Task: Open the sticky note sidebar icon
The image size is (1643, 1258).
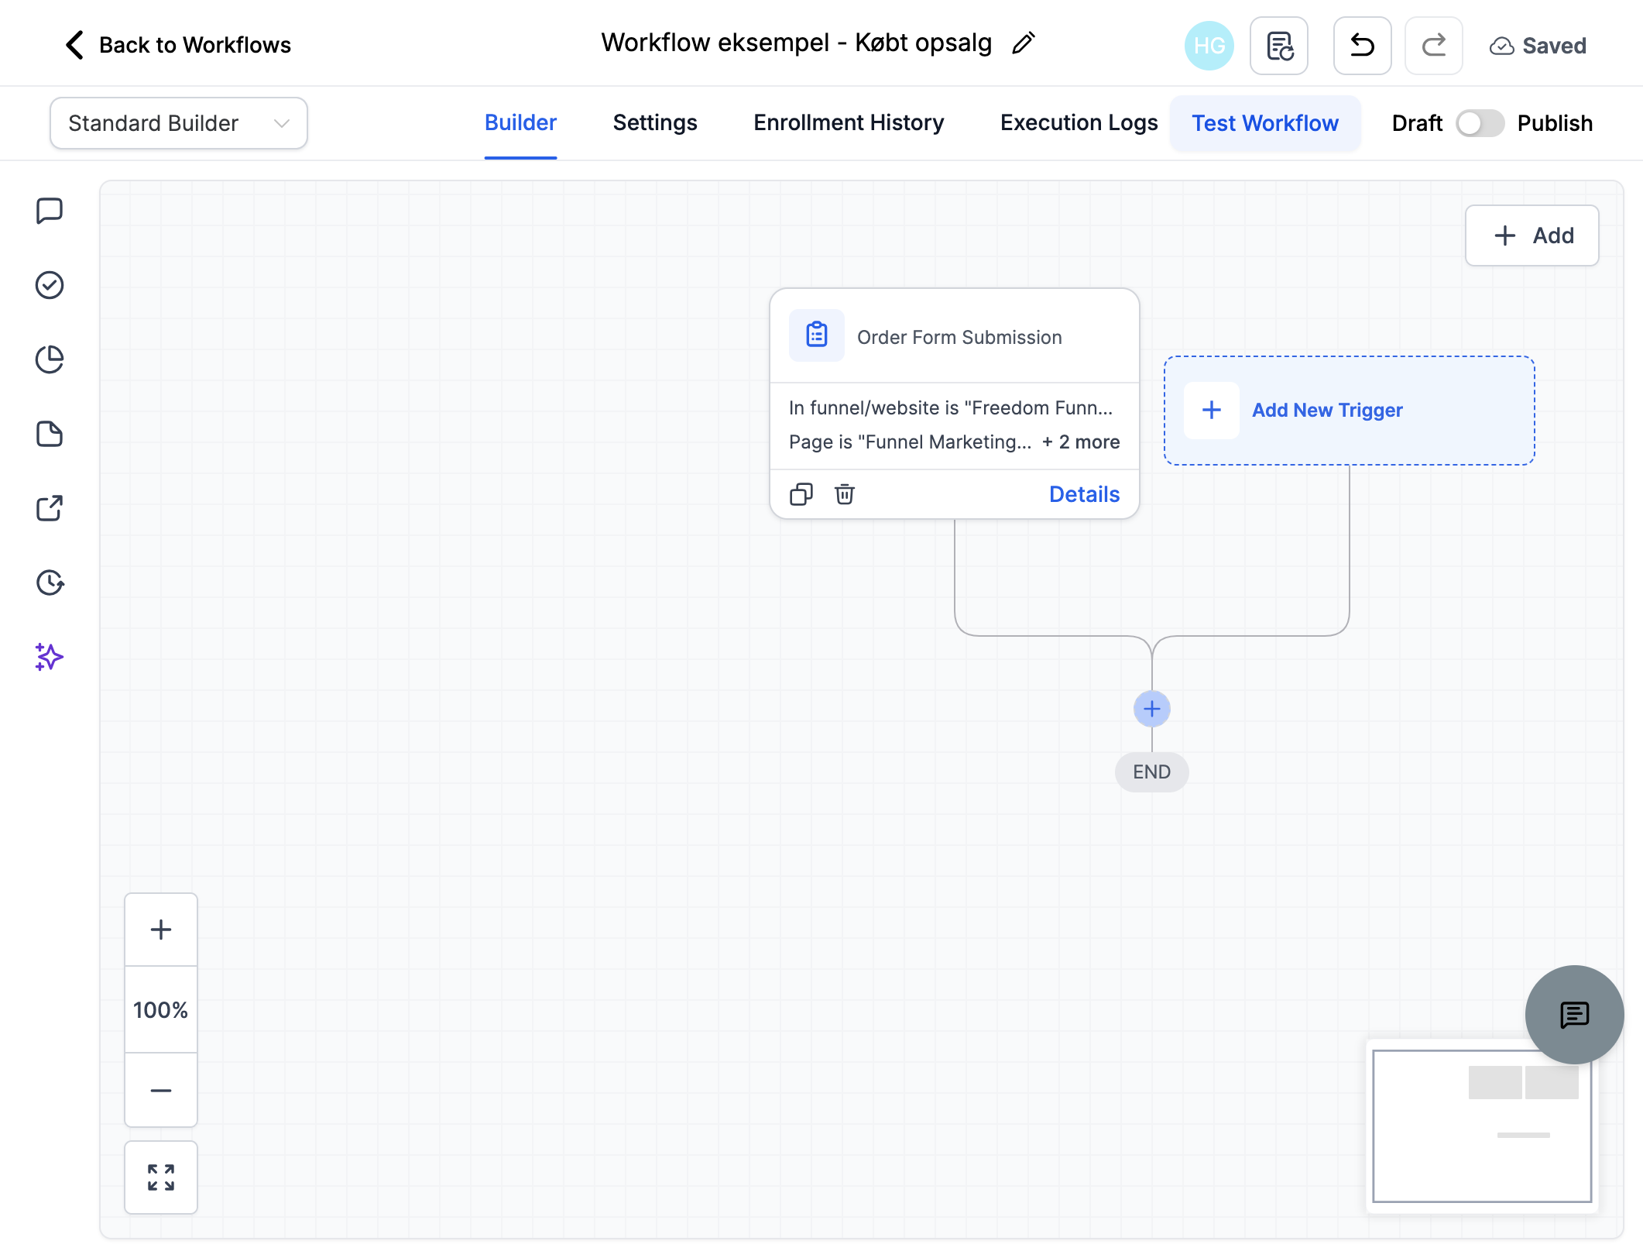Action: pos(50,434)
